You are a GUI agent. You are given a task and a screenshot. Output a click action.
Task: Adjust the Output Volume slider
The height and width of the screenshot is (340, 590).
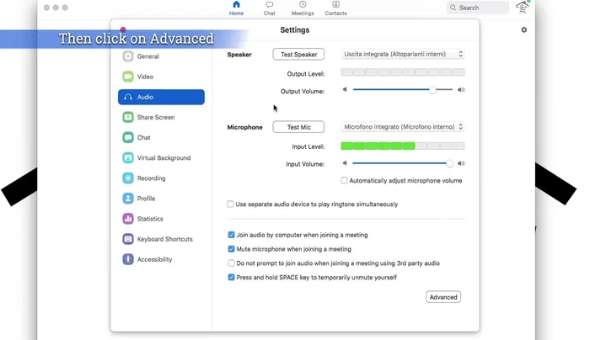(432, 89)
